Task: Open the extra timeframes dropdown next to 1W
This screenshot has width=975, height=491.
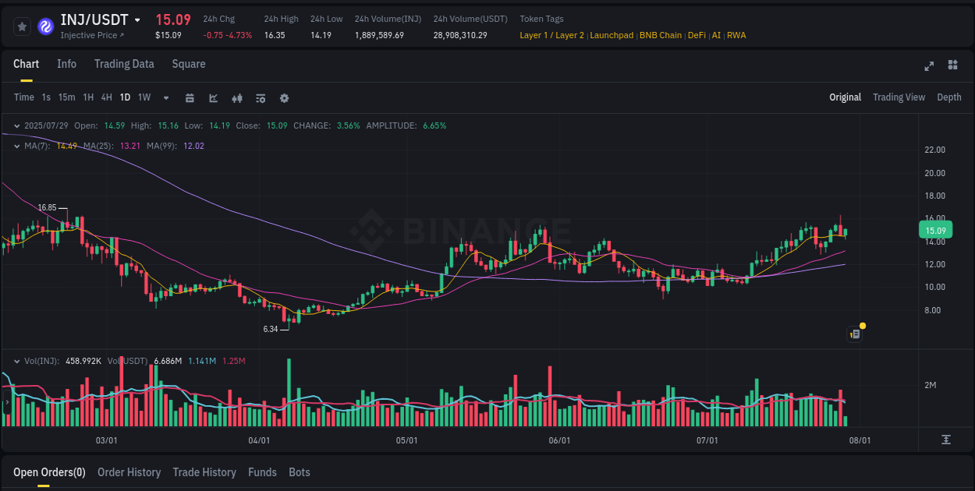Action: [165, 98]
